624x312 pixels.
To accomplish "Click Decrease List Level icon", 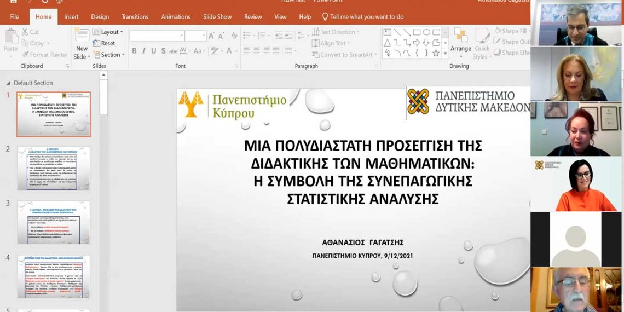I will point(279,35).
